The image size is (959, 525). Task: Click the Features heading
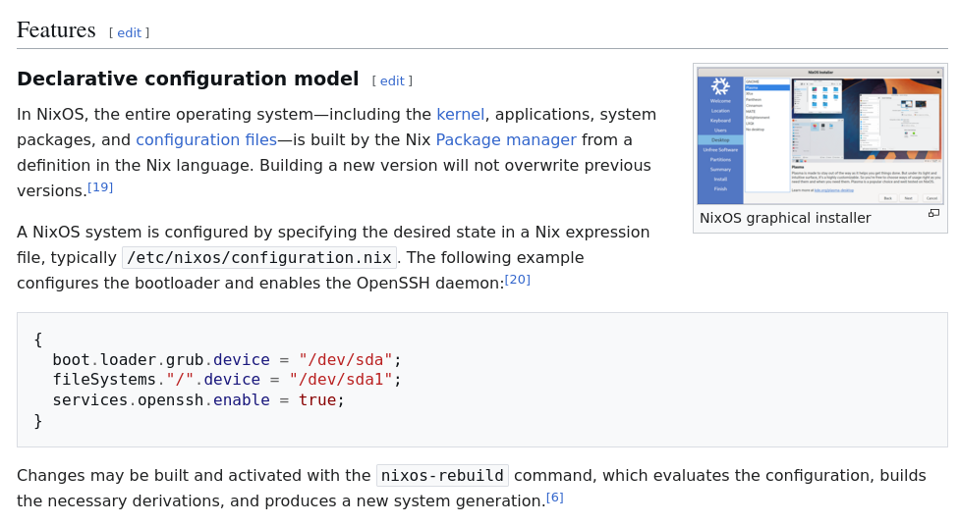pos(56,30)
